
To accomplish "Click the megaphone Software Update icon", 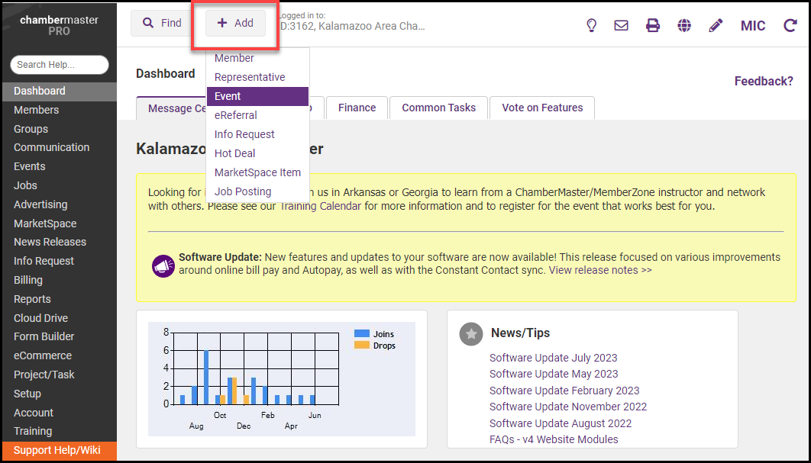I will 163,265.
